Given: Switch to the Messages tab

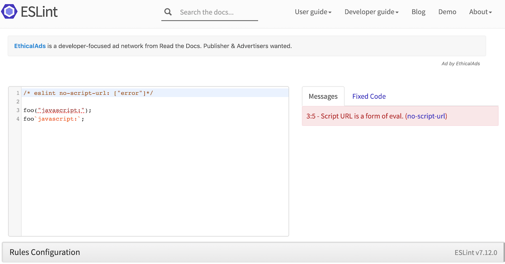Looking at the screenshot, I should [x=323, y=96].
